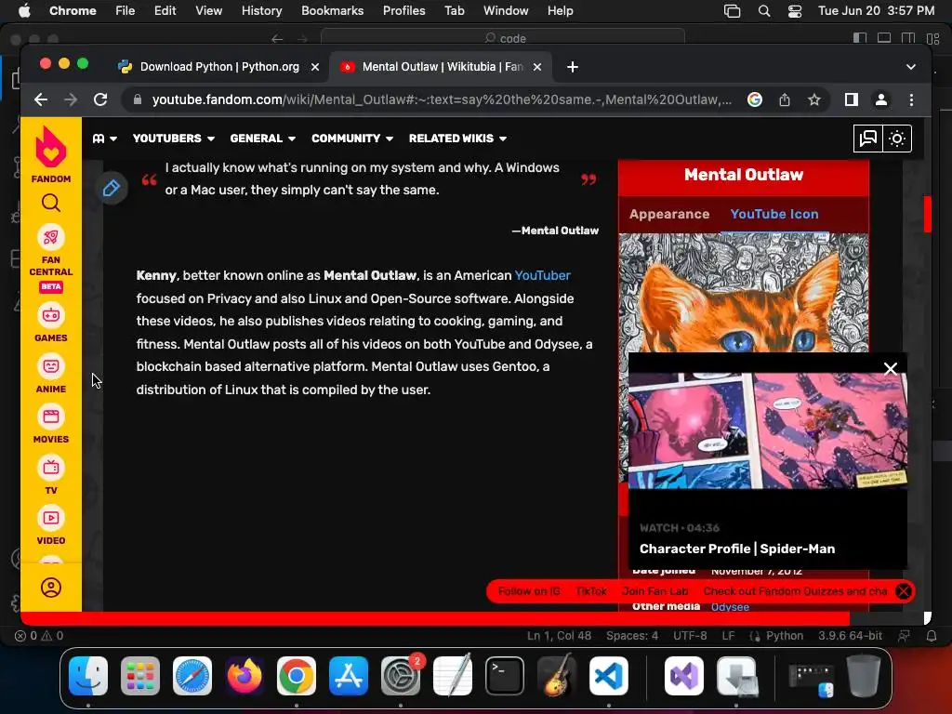Click Join Fan Lab in banner
This screenshot has width=952, height=714.
coord(654,590)
